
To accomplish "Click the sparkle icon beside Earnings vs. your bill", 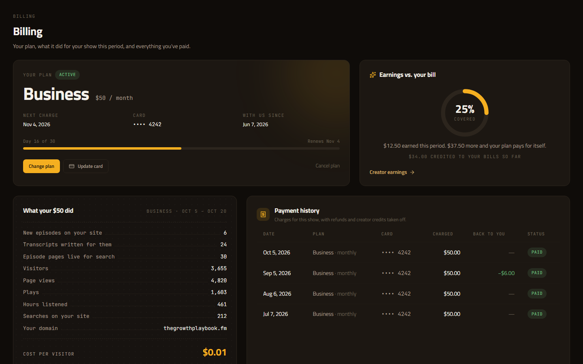I will (373, 75).
